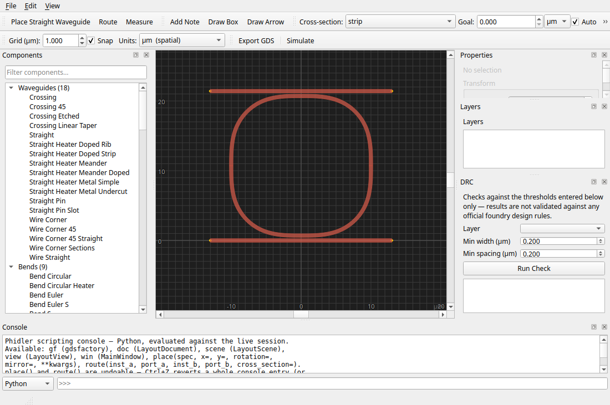Click Export GDS
Viewport: 610px width, 405px height.
tap(256, 41)
